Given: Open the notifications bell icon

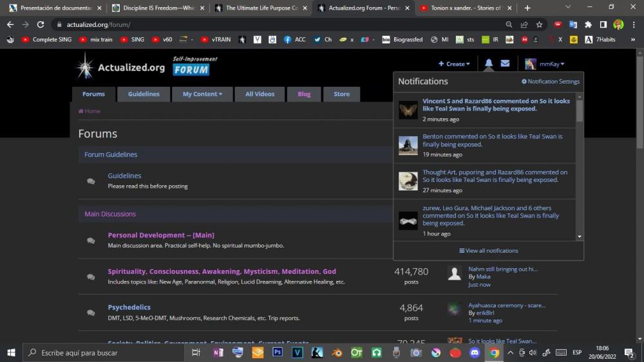Looking at the screenshot, I should pos(488,63).
